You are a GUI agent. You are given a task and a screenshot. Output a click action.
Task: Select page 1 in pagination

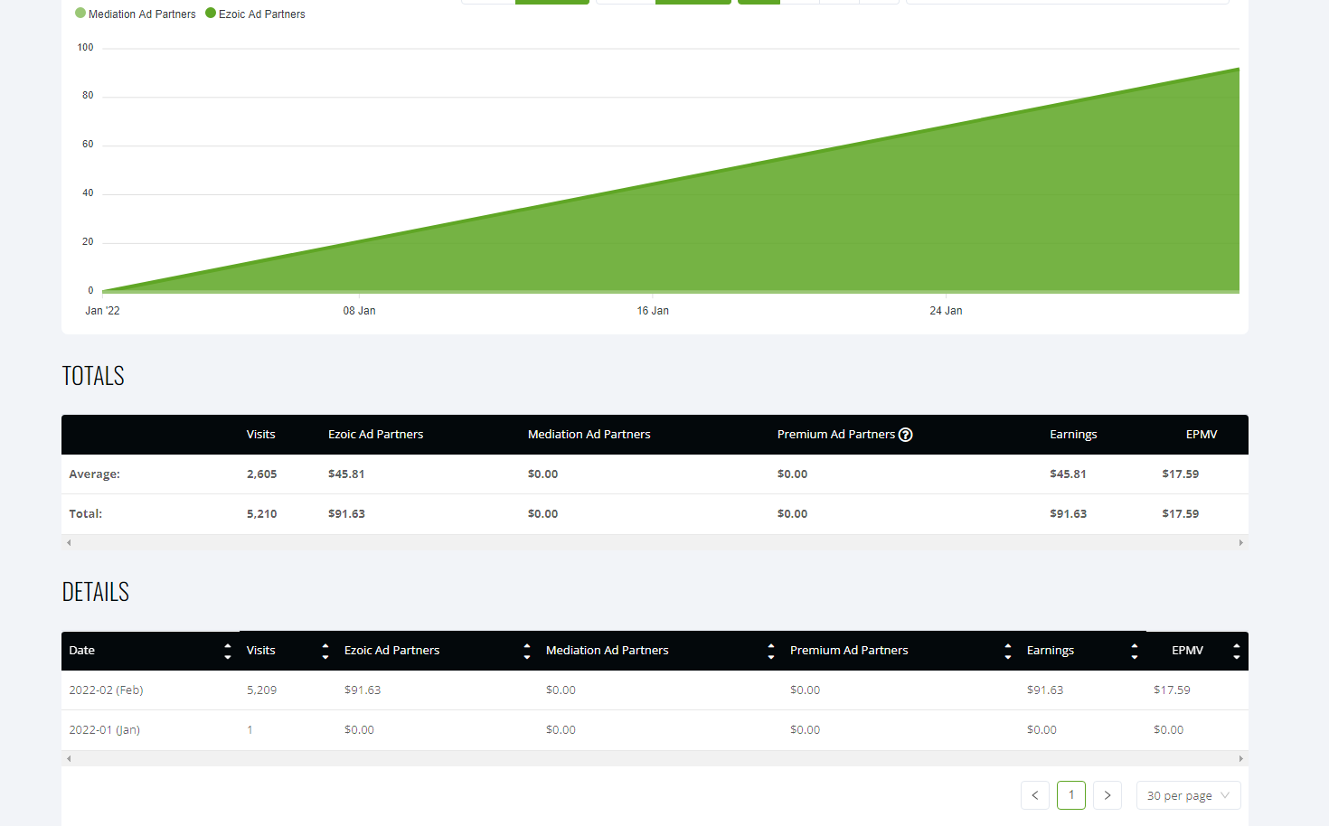click(1071, 795)
